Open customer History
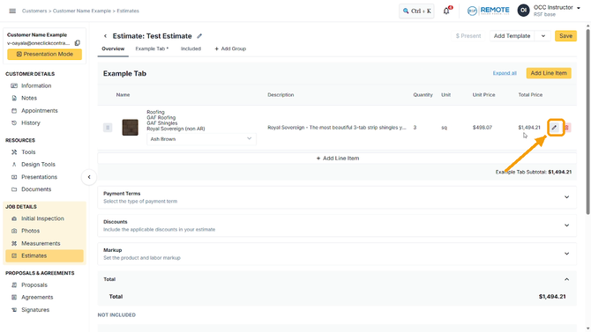The width and height of the screenshot is (591, 332). click(31, 123)
